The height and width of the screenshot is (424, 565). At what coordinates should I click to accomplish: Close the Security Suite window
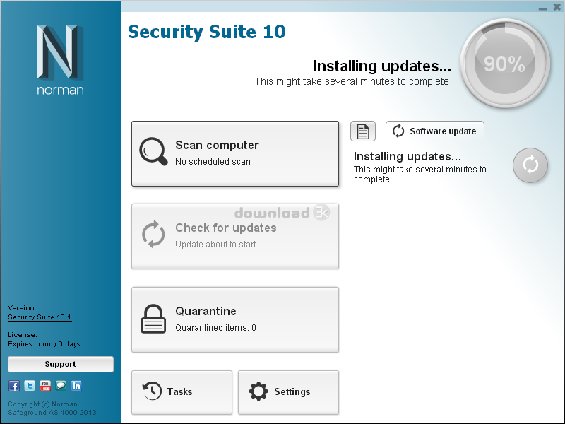[557, 7]
